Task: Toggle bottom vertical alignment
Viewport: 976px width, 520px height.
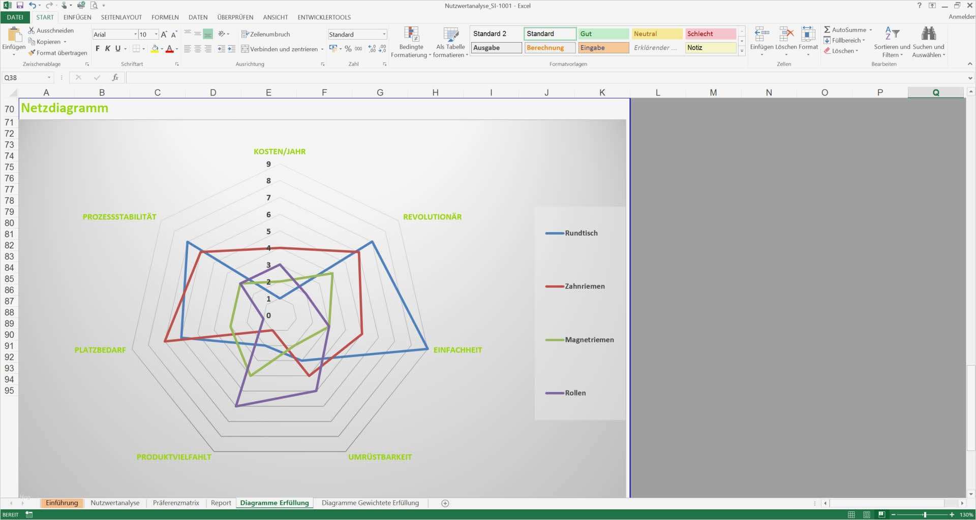Action: click(208, 34)
